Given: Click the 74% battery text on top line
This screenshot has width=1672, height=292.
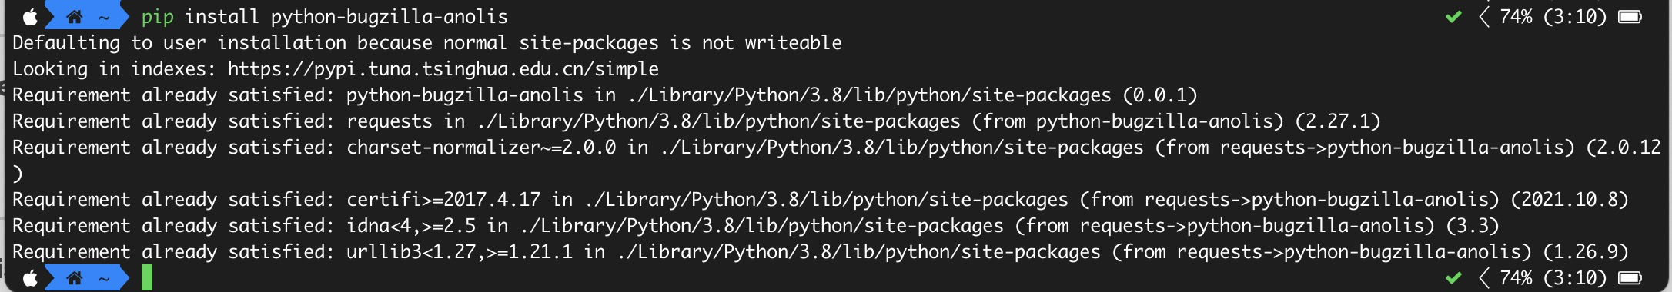Looking at the screenshot, I should click(1516, 17).
